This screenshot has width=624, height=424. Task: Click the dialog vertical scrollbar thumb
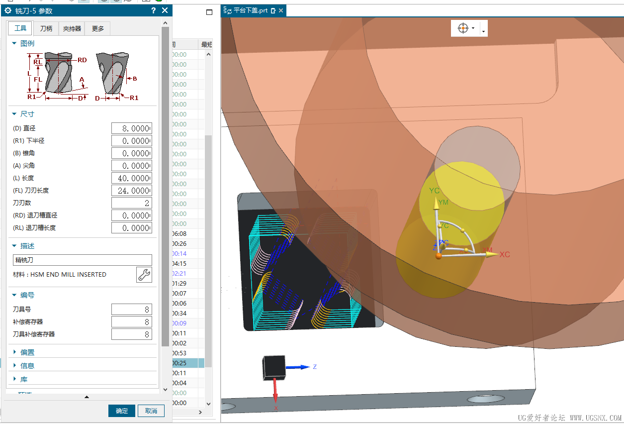point(166,187)
